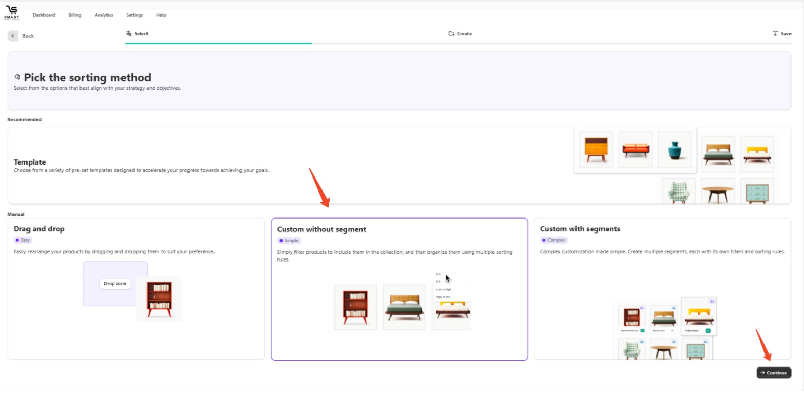Click the Continue button

click(x=773, y=373)
